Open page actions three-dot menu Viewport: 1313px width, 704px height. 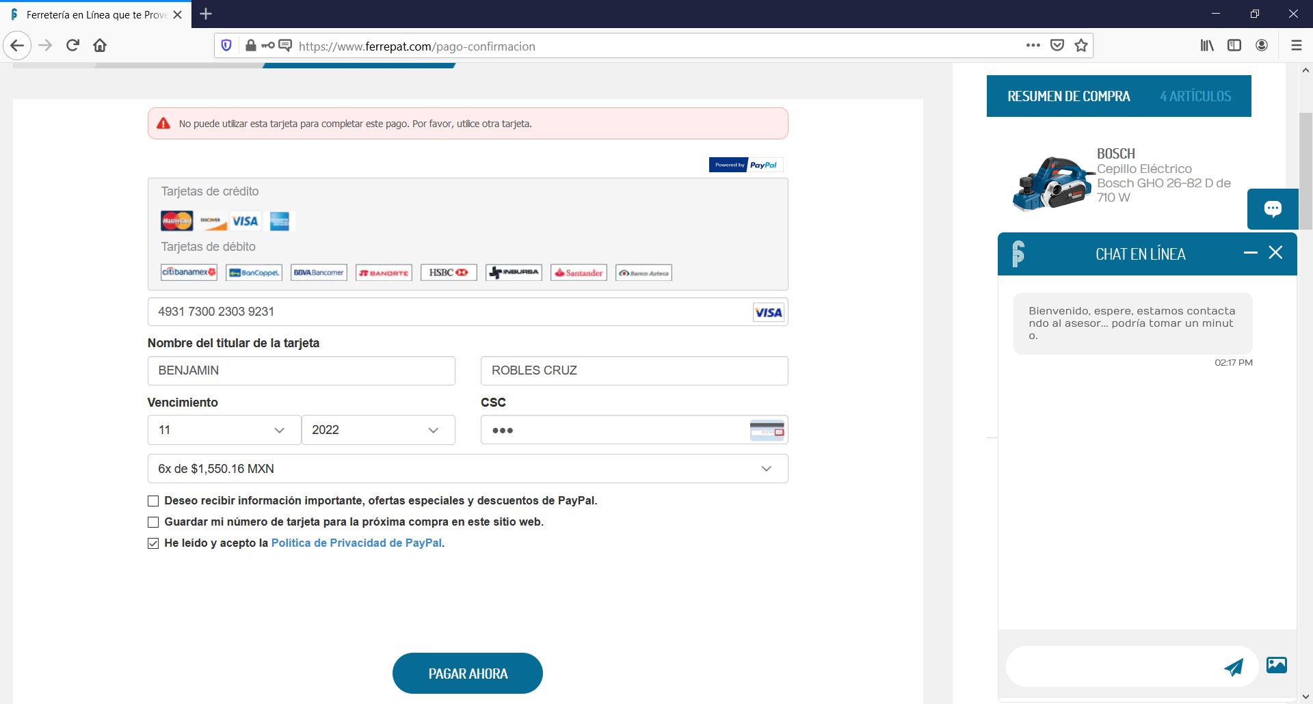[x=1033, y=46]
